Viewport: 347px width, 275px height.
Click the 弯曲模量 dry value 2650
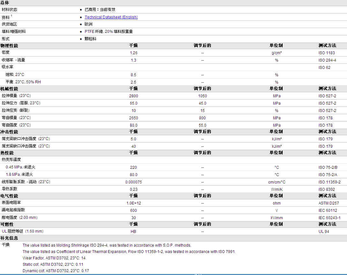133,118
